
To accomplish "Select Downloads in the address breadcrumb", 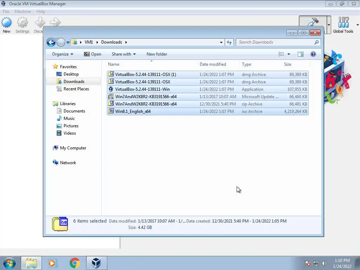I will click(111, 42).
